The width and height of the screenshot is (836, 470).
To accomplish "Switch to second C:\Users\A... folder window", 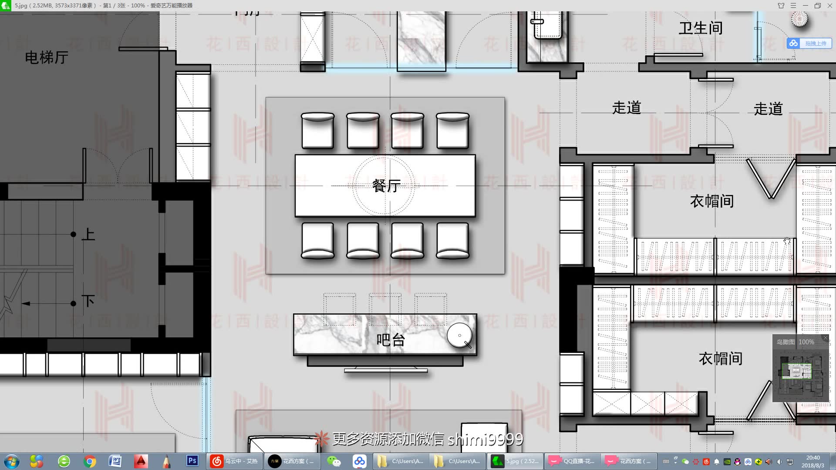I will tap(458, 461).
